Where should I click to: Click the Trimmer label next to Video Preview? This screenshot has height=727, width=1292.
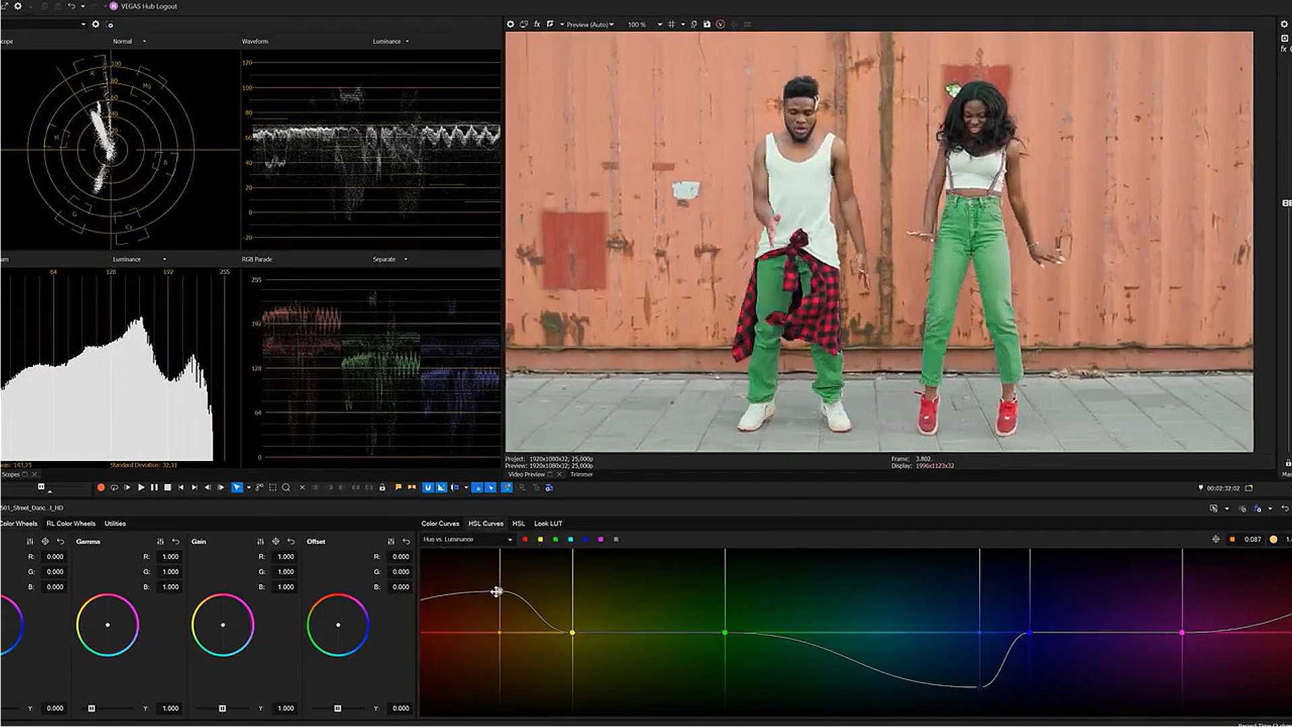coord(583,474)
